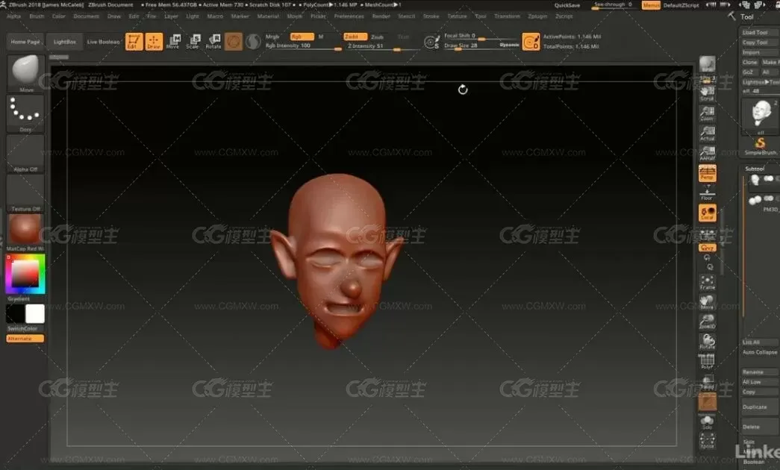Open the Preferences menu
The width and height of the screenshot is (780, 470).
point(349,16)
